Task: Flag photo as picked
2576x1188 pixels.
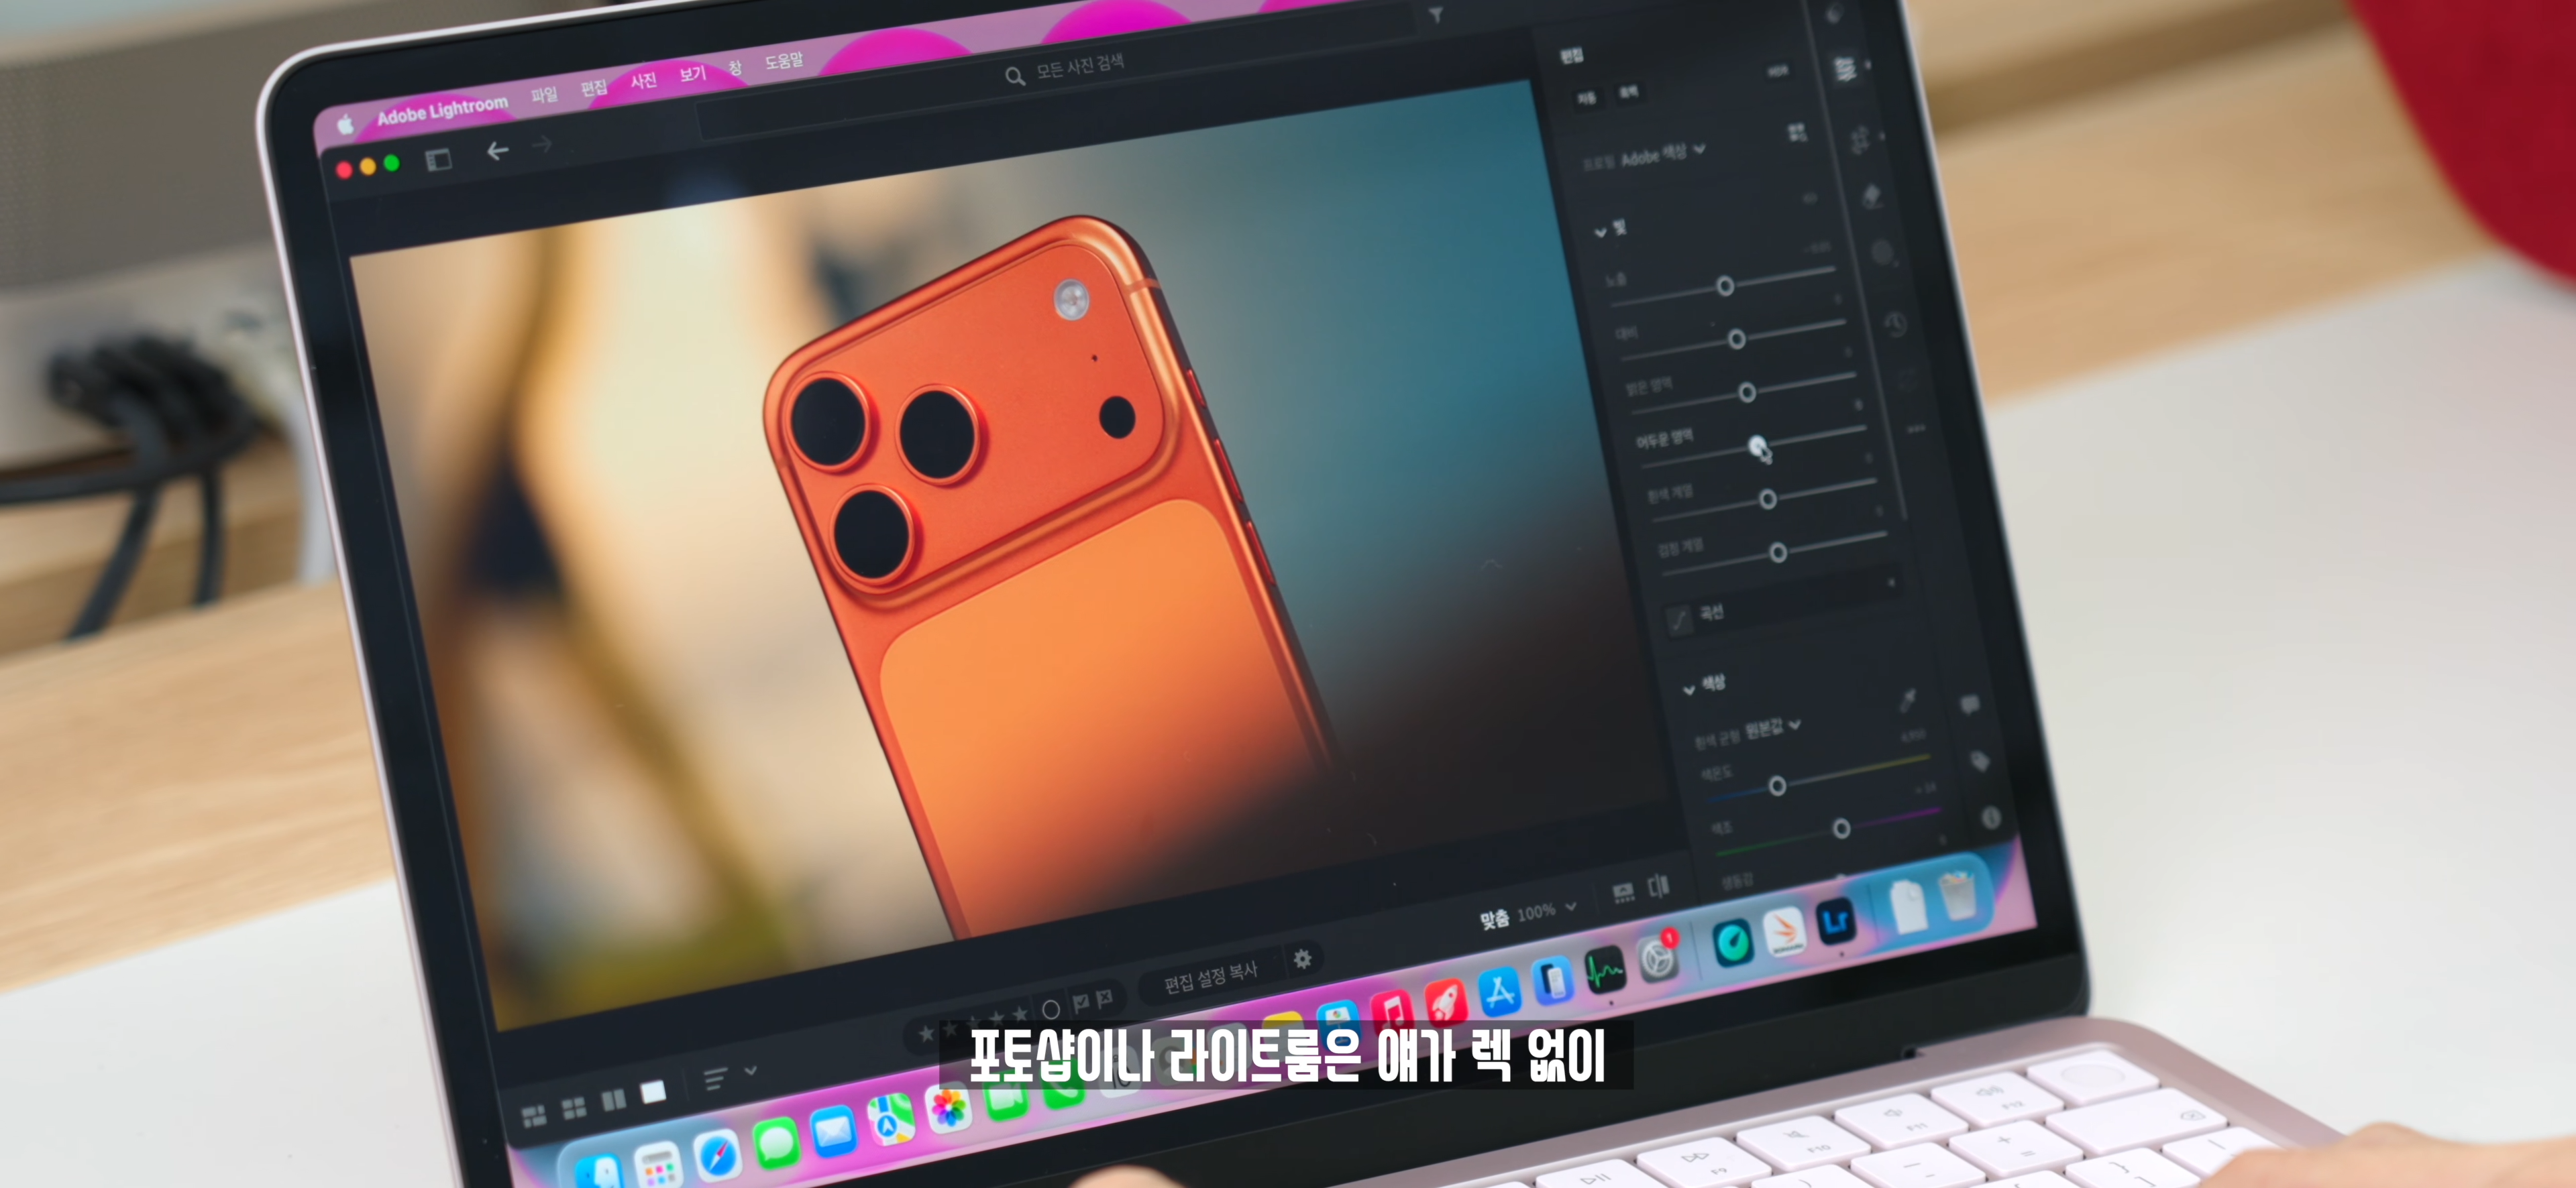Action: [x=1080, y=1002]
